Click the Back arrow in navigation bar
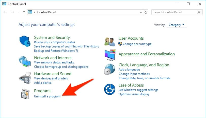 (x=5, y=12)
